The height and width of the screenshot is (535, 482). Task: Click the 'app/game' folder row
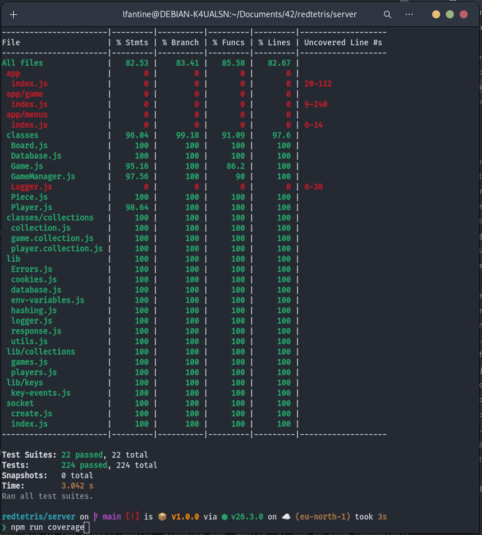(25, 94)
